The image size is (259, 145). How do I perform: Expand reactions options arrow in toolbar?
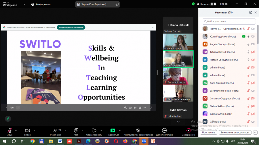click(101, 131)
